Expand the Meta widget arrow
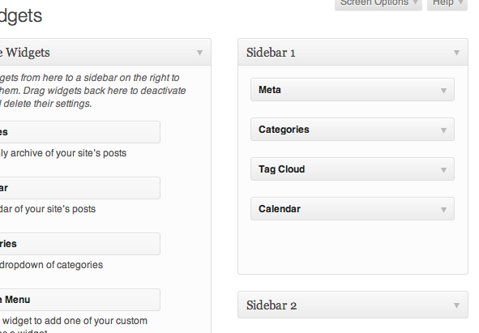The width and height of the screenshot is (479, 333). (x=443, y=91)
